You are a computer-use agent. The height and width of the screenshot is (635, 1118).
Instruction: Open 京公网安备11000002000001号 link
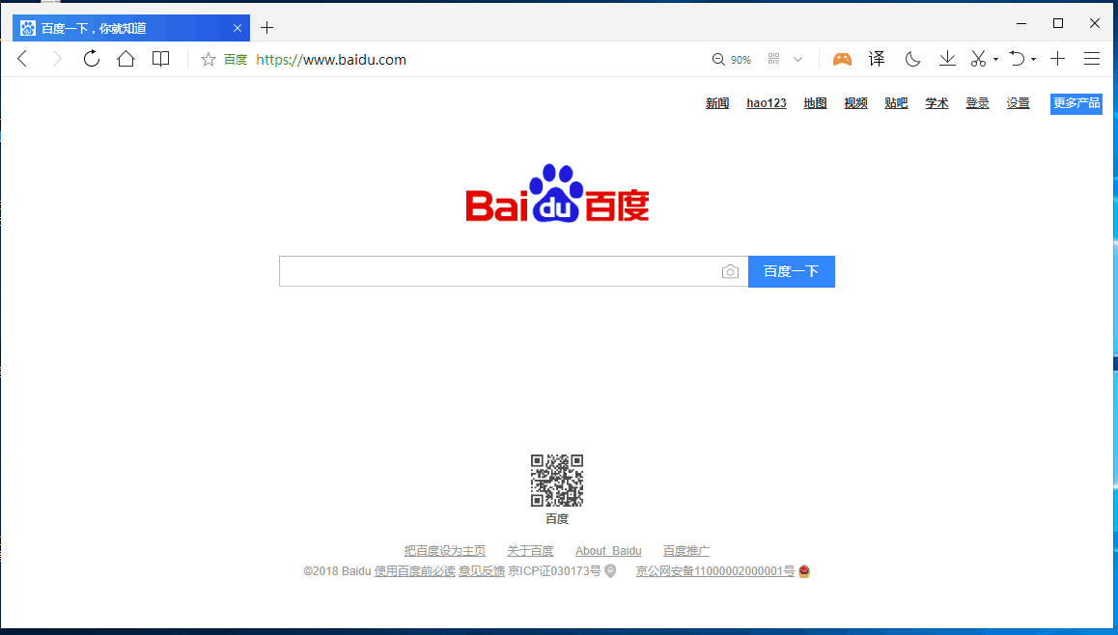click(x=715, y=571)
